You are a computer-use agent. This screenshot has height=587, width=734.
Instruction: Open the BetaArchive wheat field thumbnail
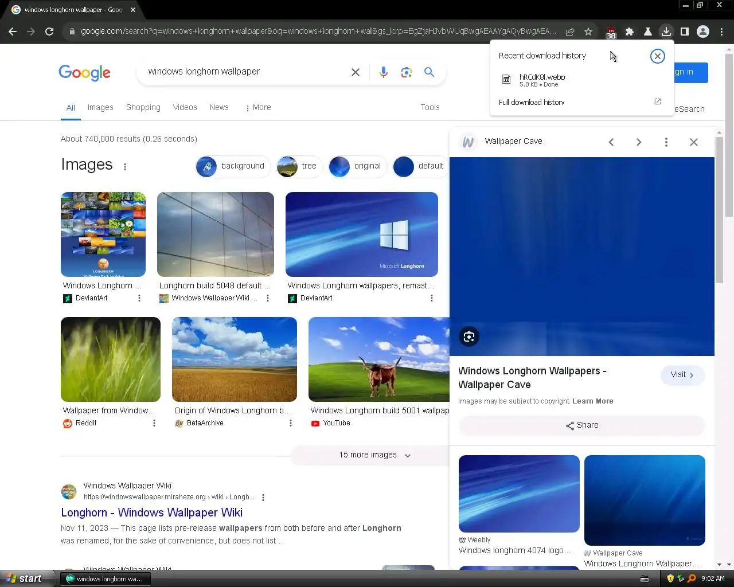click(x=235, y=359)
